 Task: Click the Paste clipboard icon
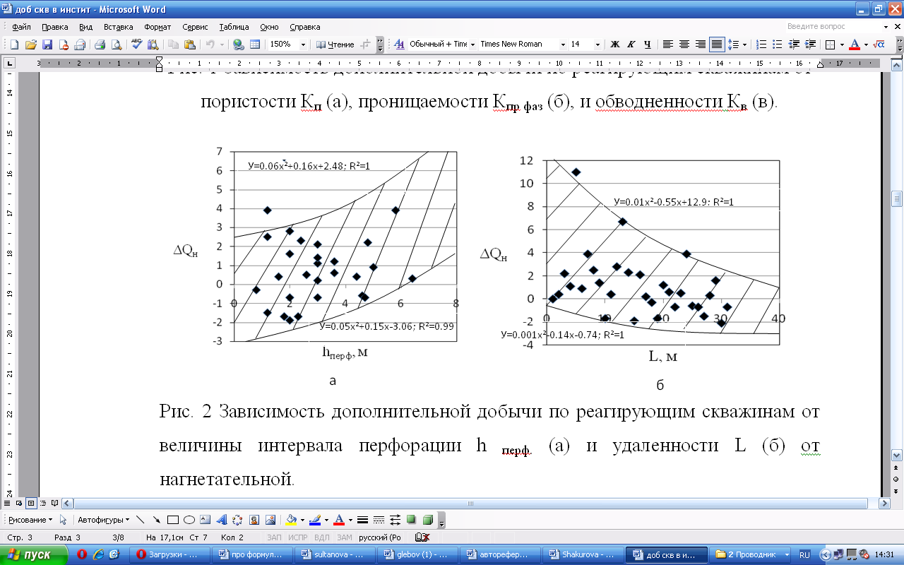(190, 44)
